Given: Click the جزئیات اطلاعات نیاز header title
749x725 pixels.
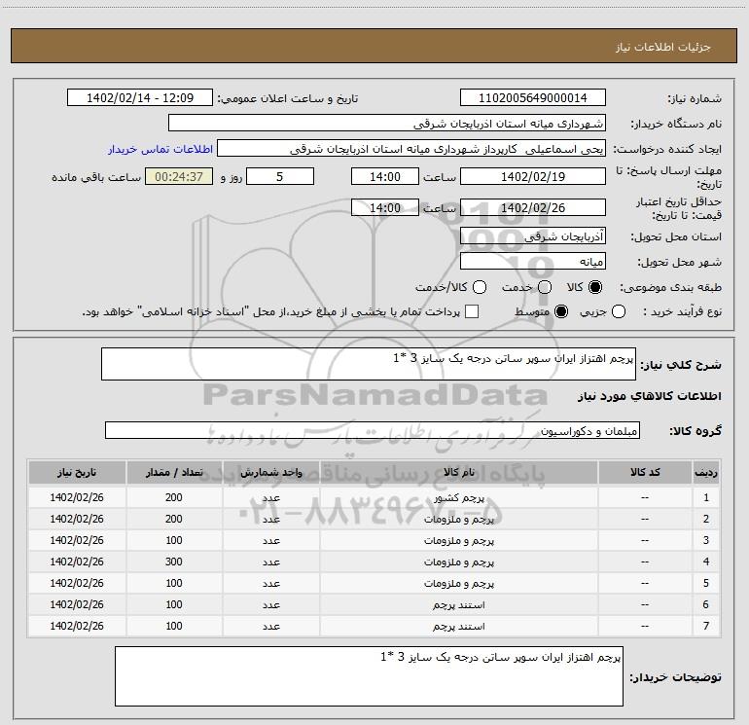Looking at the screenshot, I should click(663, 47).
